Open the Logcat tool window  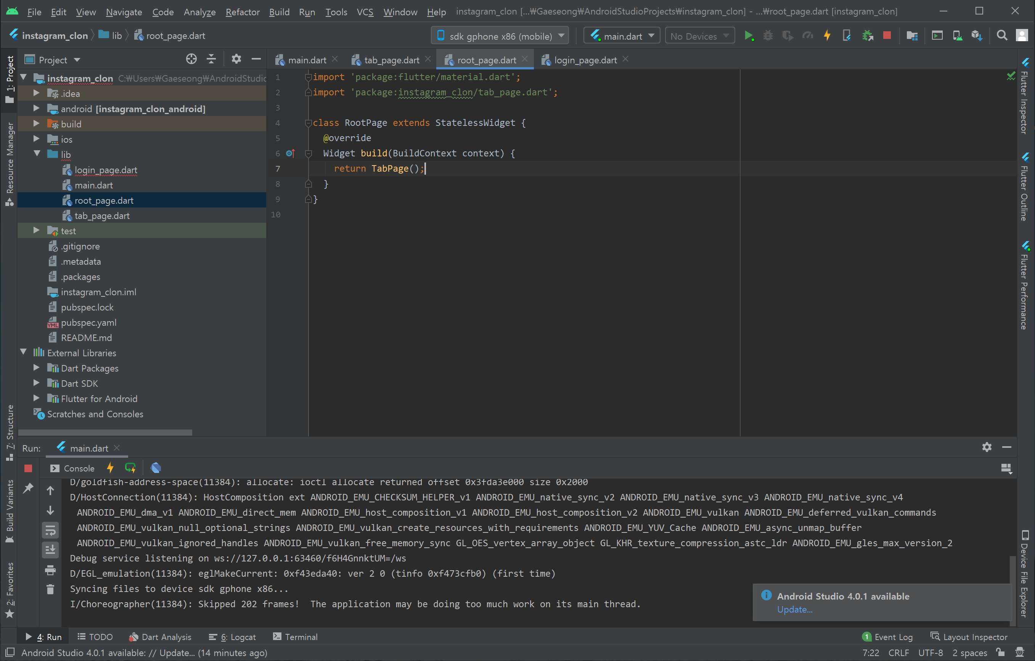232,637
